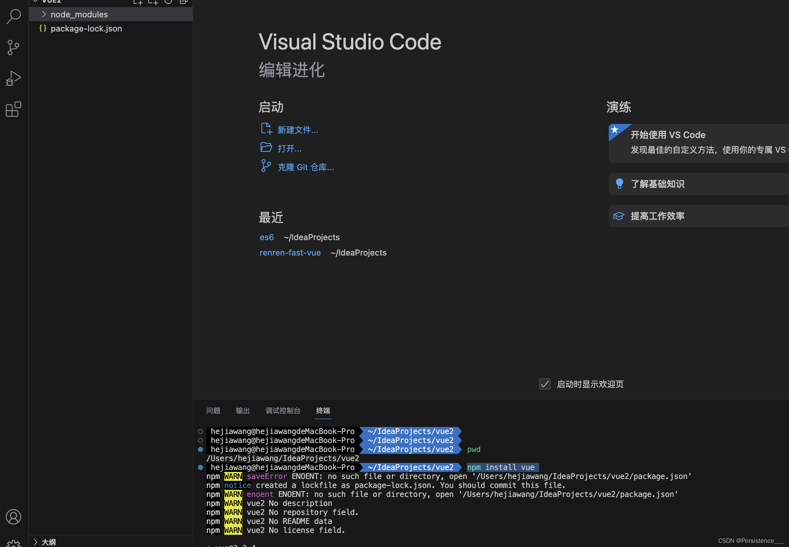Click the 'vue2 No README data' warning line

tap(289, 521)
